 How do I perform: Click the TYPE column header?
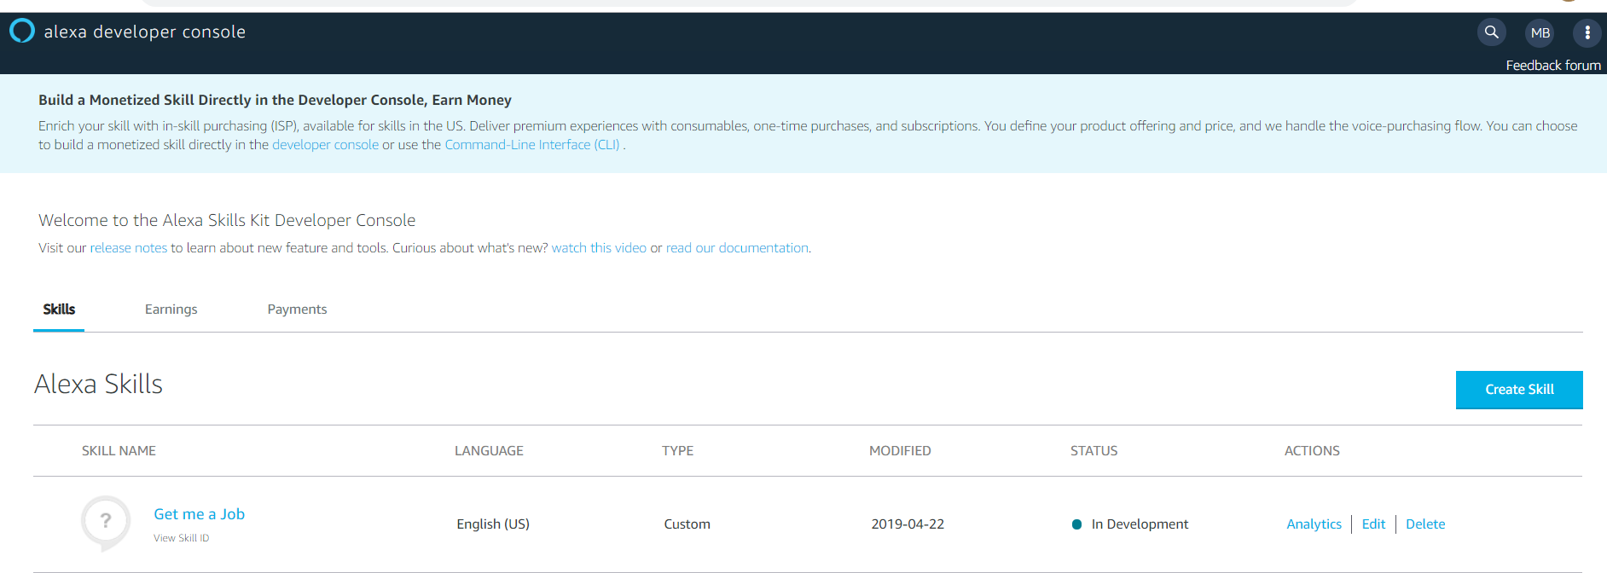pos(677,451)
